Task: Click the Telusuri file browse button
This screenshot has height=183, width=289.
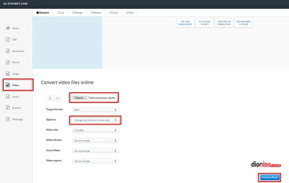Action: click(x=79, y=98)
